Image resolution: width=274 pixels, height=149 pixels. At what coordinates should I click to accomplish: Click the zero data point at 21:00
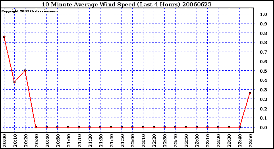tap(68, 127)
